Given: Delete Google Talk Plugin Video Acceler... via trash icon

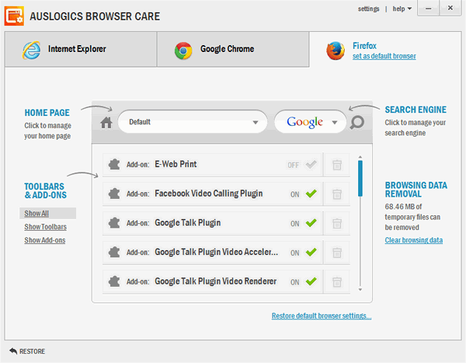Looking at the screenshot, I should 337,253.
